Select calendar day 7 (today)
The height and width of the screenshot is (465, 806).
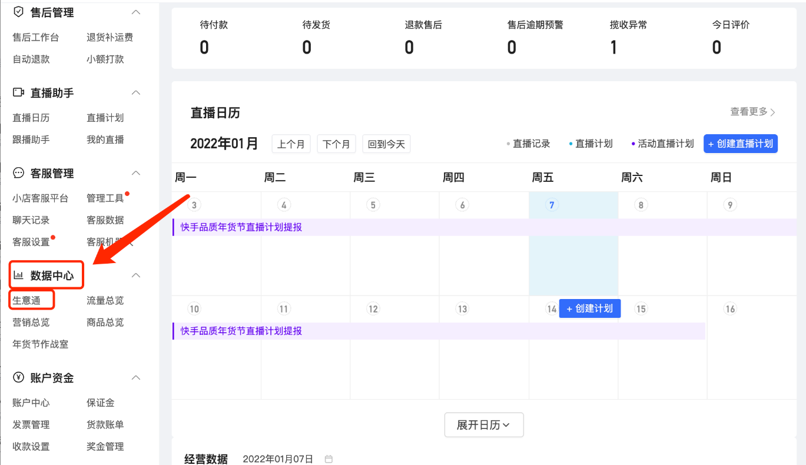552,205
